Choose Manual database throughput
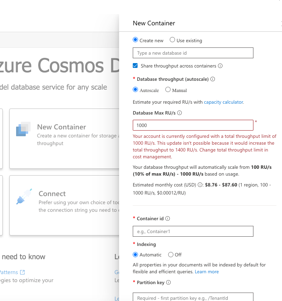This screenshot has width=282, height=301. tap(168, 90)
